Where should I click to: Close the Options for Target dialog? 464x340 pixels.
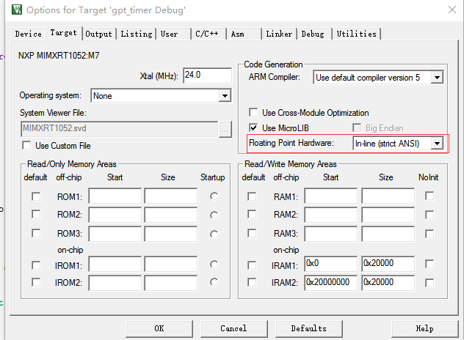452,10
